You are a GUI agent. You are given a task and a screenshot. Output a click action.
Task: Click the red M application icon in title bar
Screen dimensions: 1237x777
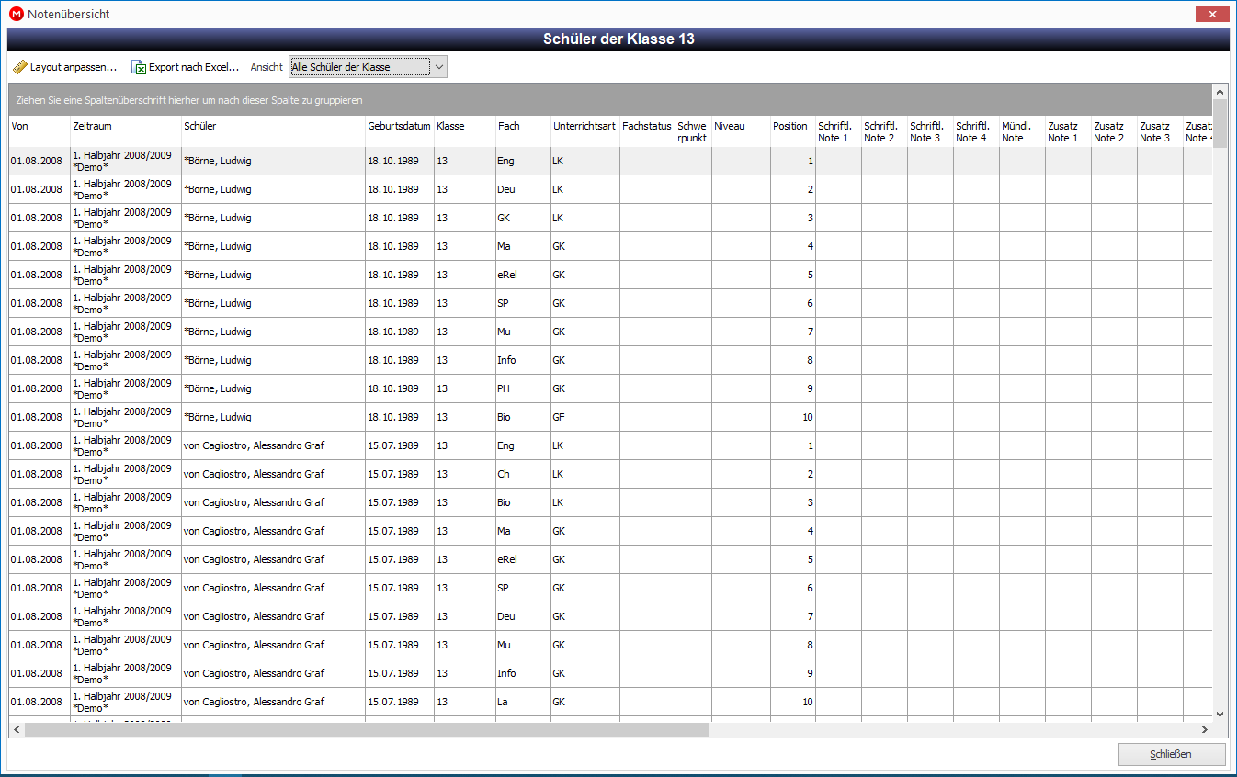point(16,14)
